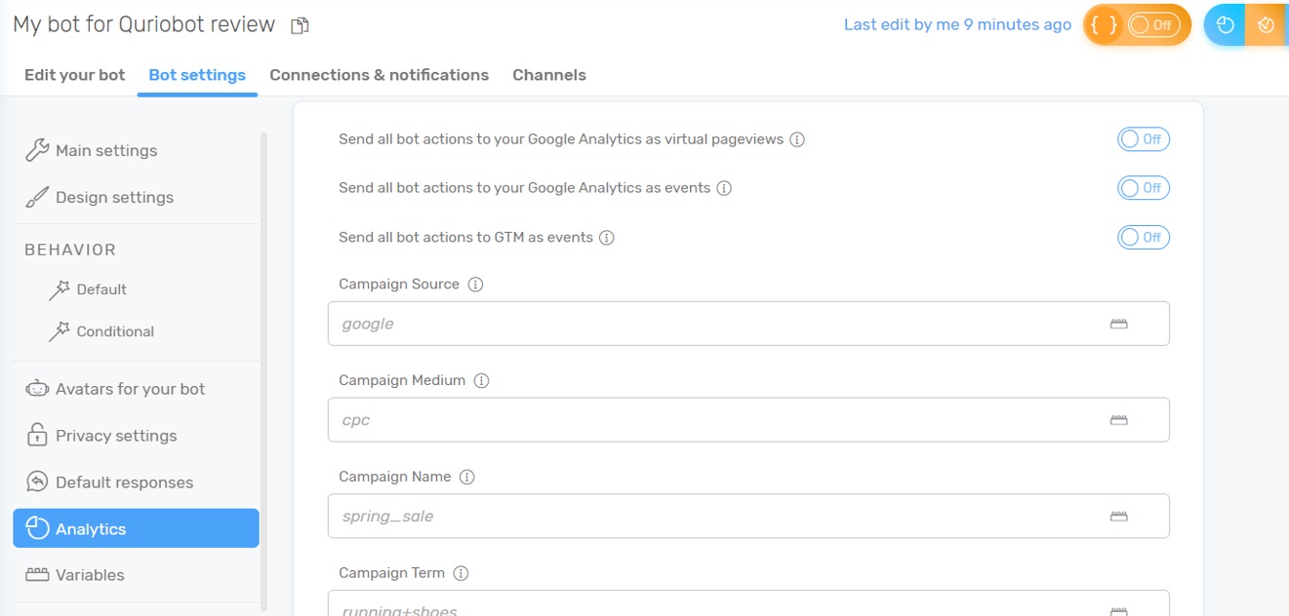Screen dimensions: 1289x616
Task: Open Privacy settings in the sidebar
Action: click(116, 436)
